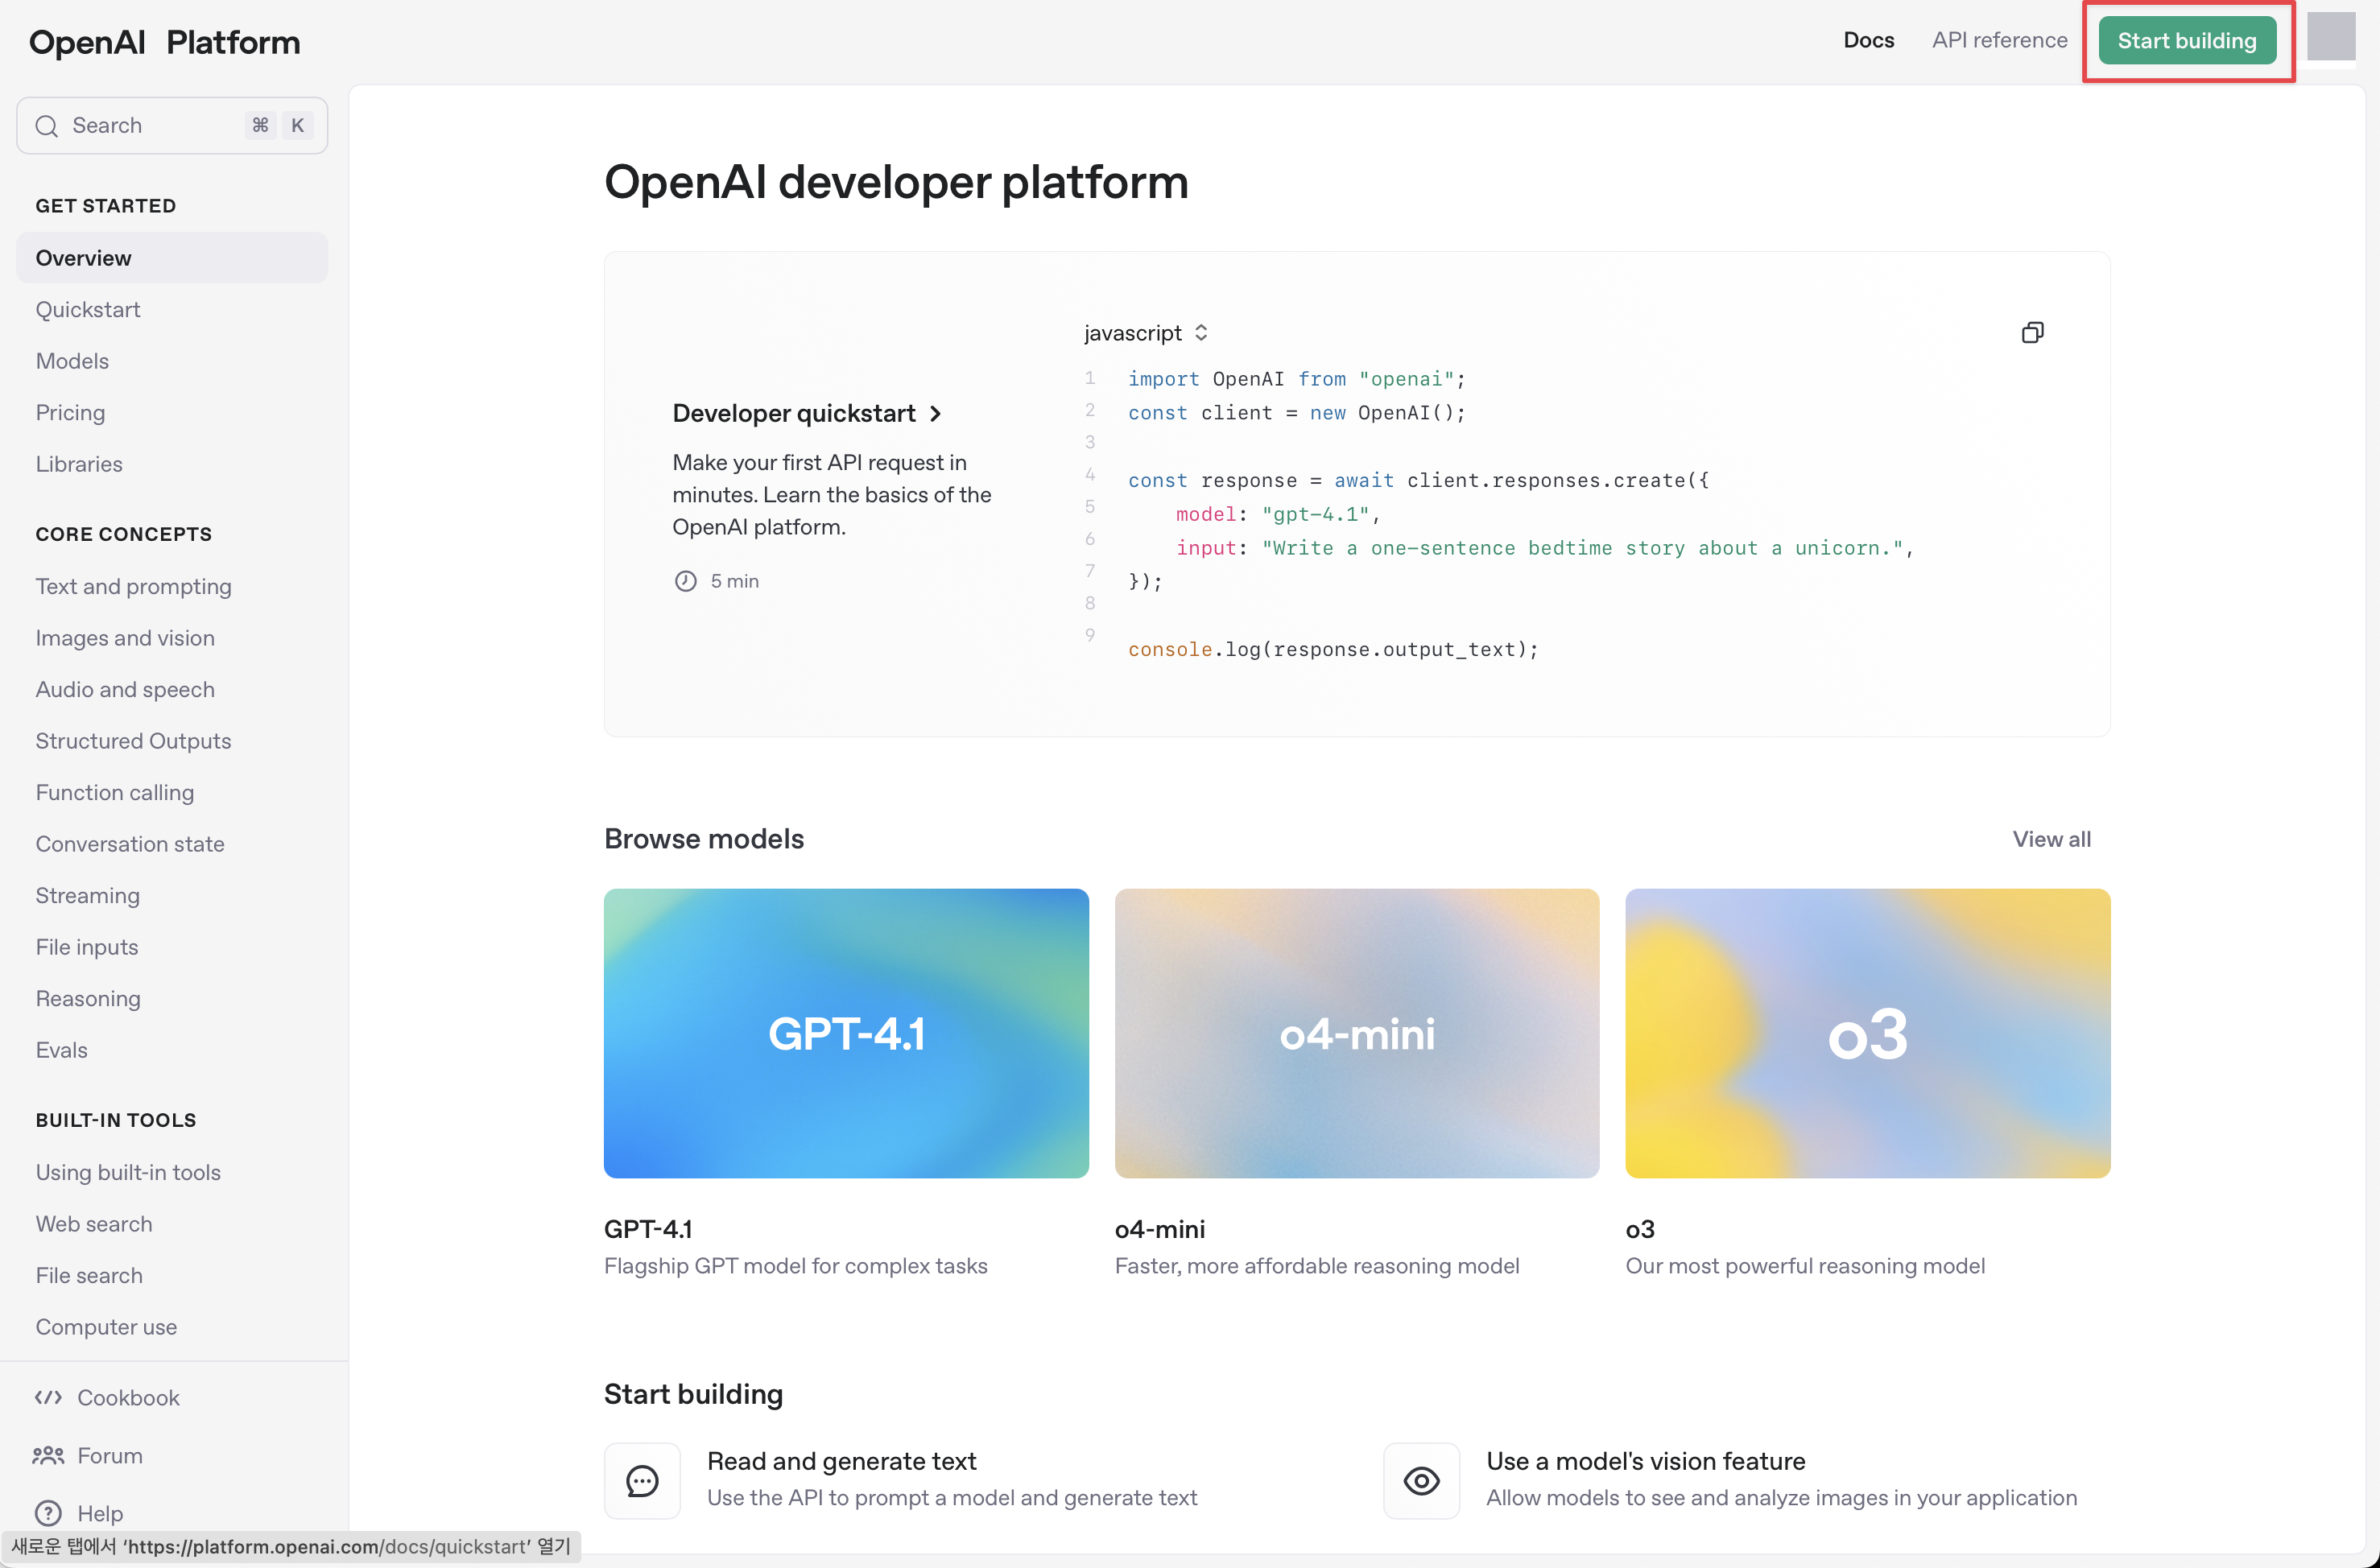This screenshot has height=1568, width=2380.
Task: Open the Overview sidebar item
Action: [172, 258]
